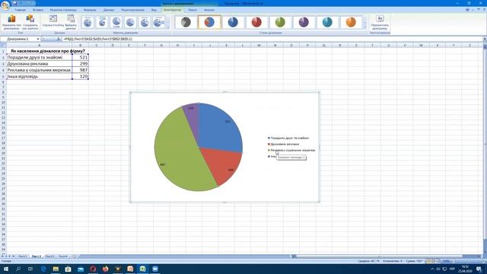
Task: Switch to sheet tab Лист2
Action: (x=37, y=256)
